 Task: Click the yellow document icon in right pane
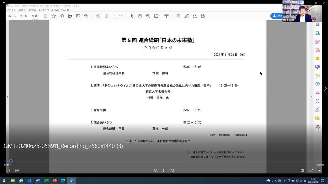(317, 118)
